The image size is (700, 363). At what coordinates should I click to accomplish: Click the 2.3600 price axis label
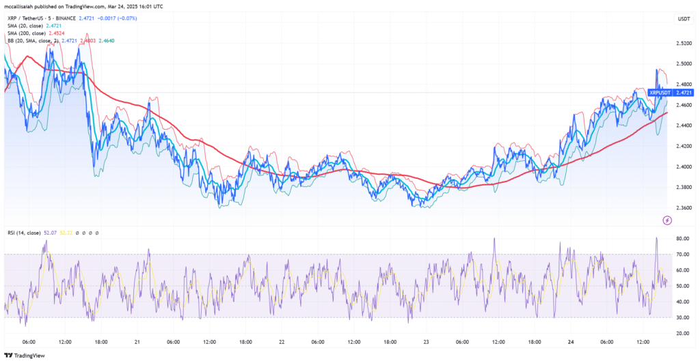coord(684,207)
